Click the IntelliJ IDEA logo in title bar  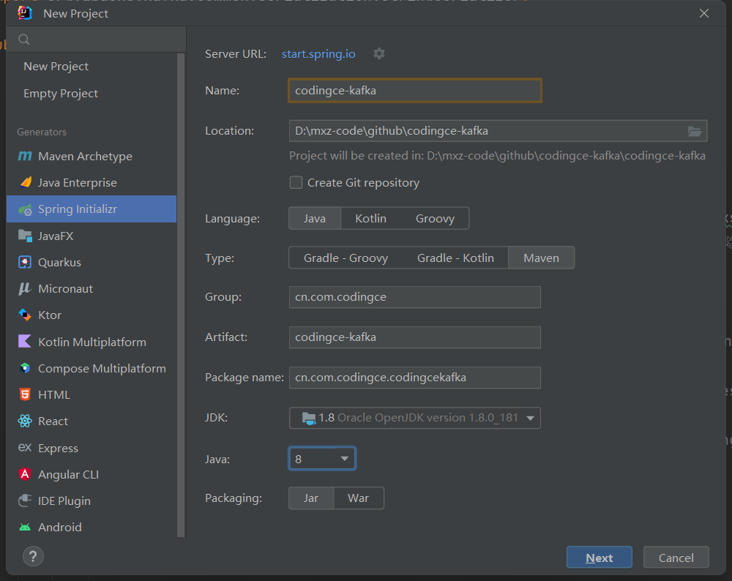(x=25, y=13)
